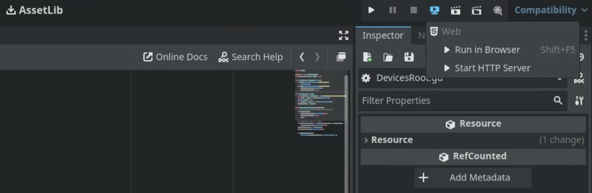Image resolution: width=592 pixels, height=193 pixels.
Task: Select the DevicesRoot.gd object selector
Action: 463,78
